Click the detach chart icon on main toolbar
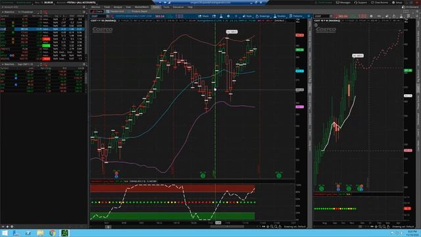 point(214,16)
